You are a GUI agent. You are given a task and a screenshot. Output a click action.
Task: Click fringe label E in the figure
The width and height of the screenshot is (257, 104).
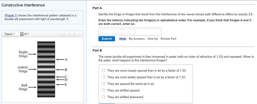tap(66, 85)
